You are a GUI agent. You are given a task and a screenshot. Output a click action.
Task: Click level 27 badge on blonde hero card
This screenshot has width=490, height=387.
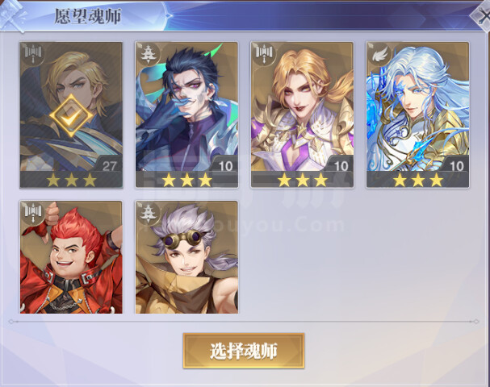click(109, 166)
